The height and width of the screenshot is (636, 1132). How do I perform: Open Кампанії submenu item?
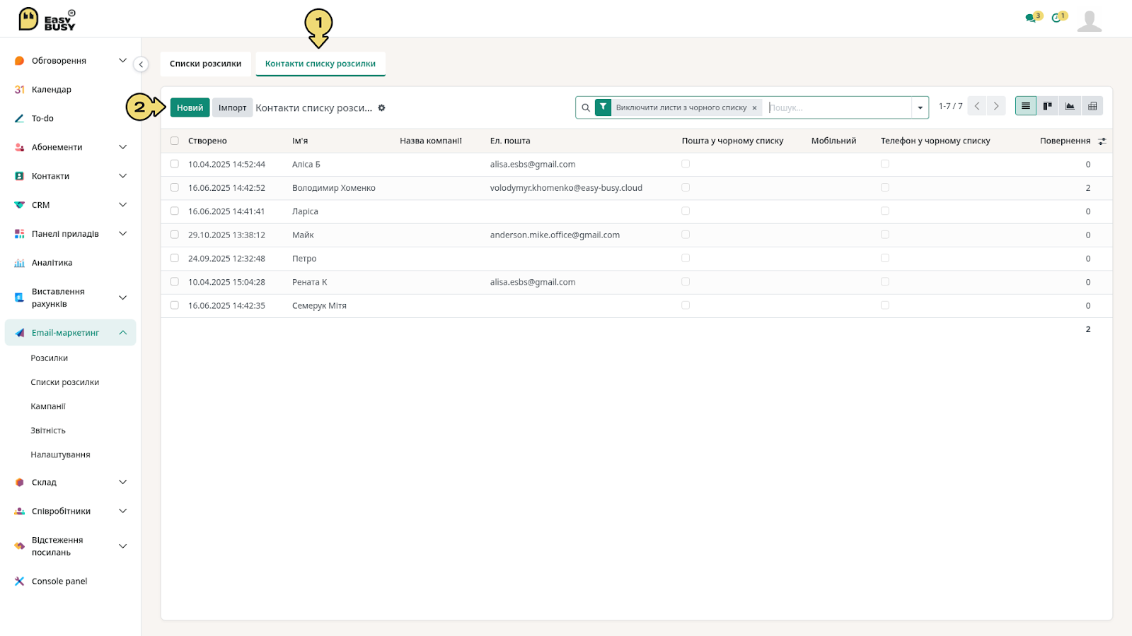pos(48,406)
